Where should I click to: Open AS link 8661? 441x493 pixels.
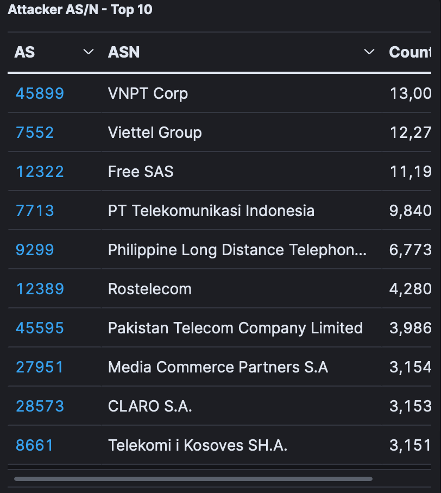[x=35, y=445]
